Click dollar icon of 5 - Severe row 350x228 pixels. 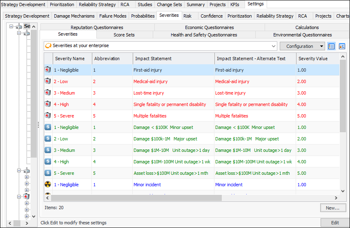(x=48, y=173)
